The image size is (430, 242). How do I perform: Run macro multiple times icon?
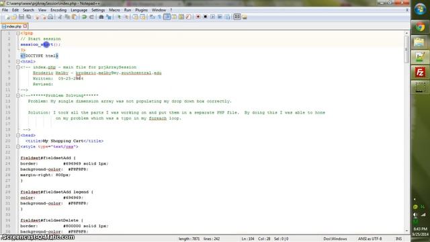220,17
